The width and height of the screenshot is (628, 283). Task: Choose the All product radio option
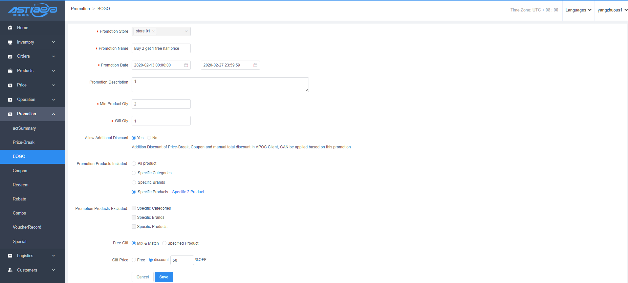click(x=134, y=163)
